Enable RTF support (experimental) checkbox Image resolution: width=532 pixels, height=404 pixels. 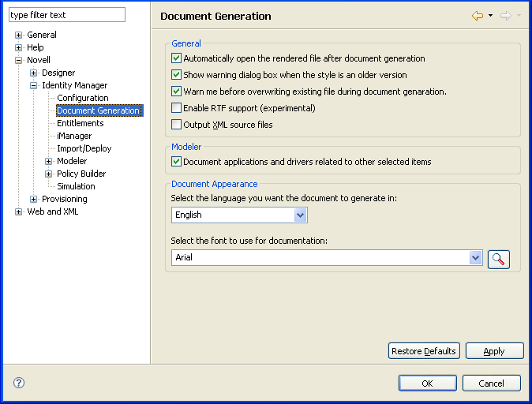click(x=176, y=108)
